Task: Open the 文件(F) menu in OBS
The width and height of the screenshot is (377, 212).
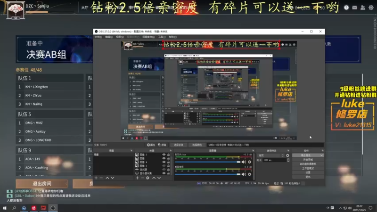Action: 98,37
